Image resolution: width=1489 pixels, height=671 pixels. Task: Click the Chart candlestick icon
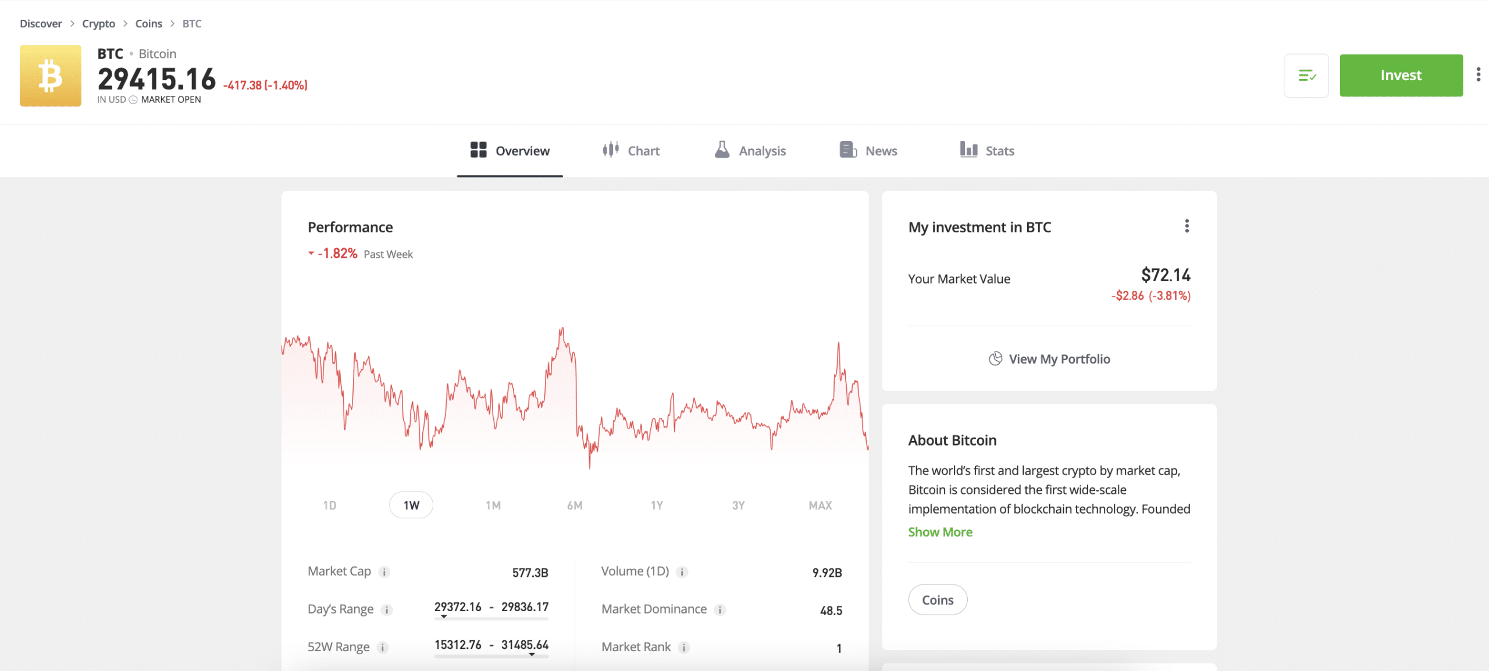[611, 150]
